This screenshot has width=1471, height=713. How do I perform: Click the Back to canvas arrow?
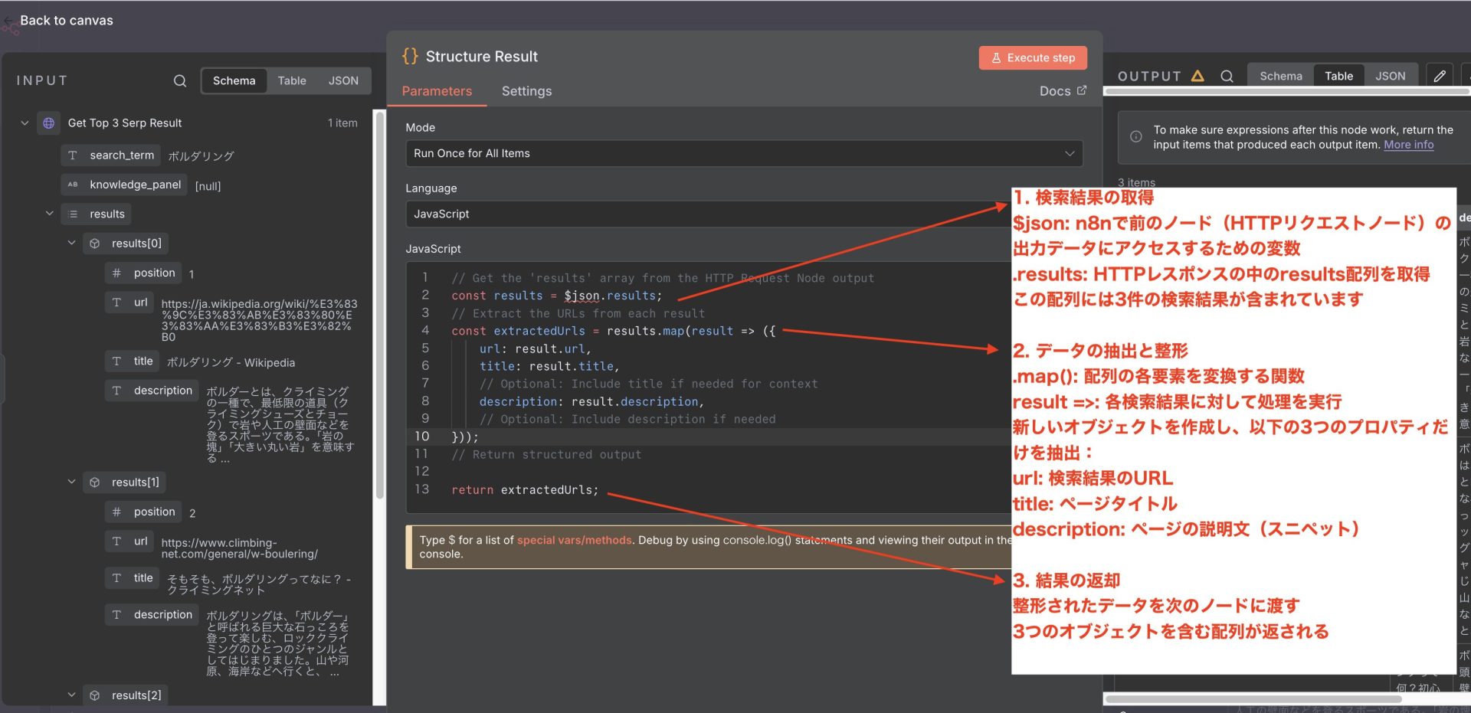pyautogui.click(x=8, y=21)
